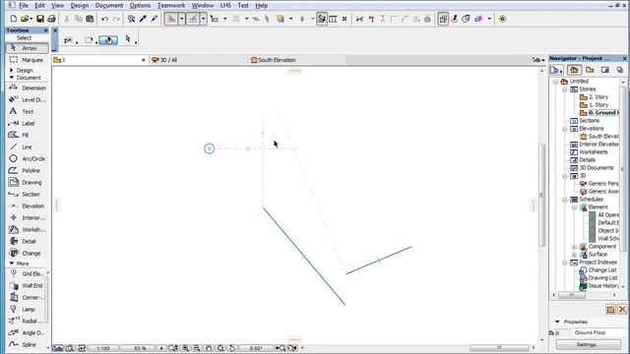The image size is (630, 354).
Task: Expand the Component tree node
Action: coord(574,247)
